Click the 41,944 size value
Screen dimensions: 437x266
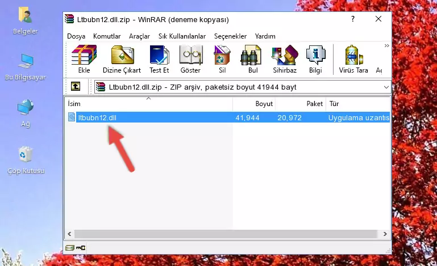[x=247, y=118]
